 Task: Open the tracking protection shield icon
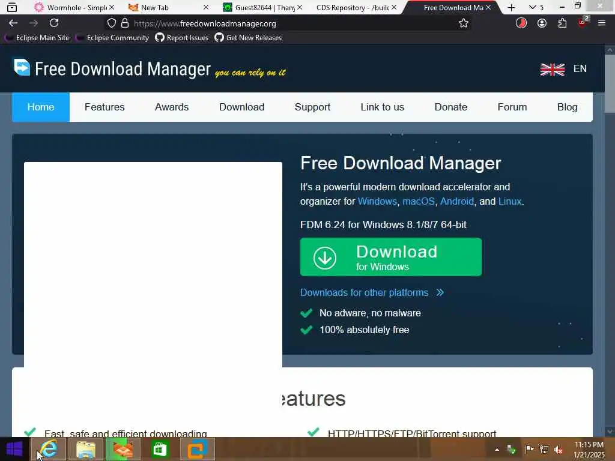click(111, 23)
